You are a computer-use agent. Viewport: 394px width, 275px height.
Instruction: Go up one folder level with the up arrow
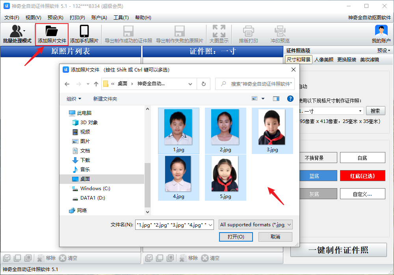pyautogui.click(x=96, y=84)
